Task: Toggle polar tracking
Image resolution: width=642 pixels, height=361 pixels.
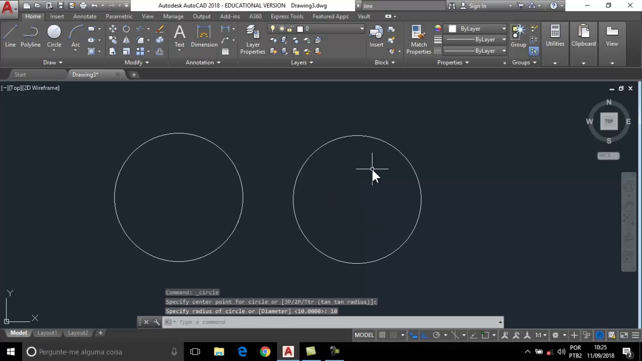Action: click(x=436, y=335)
